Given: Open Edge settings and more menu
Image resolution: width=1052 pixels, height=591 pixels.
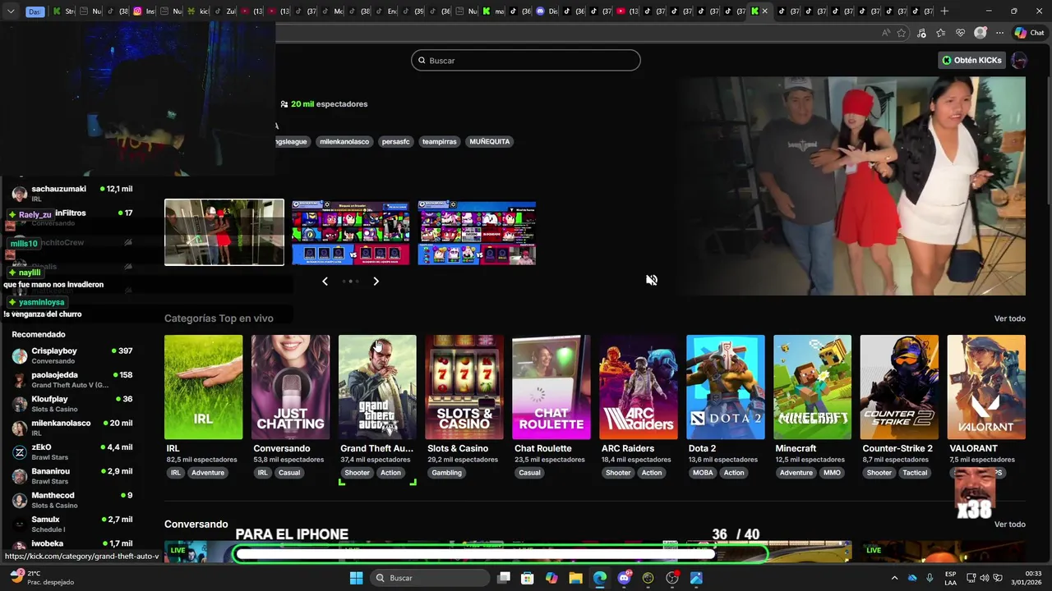Looking at the screenshot, I should click(x=999, y=33).
